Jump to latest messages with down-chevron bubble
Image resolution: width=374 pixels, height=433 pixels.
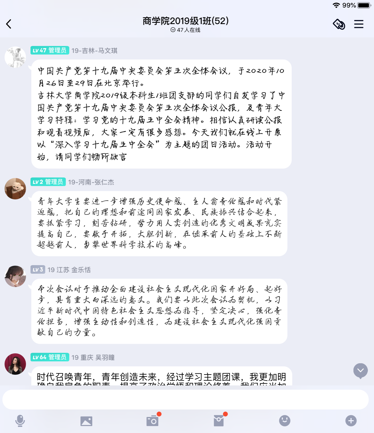[x=361, y=371]
